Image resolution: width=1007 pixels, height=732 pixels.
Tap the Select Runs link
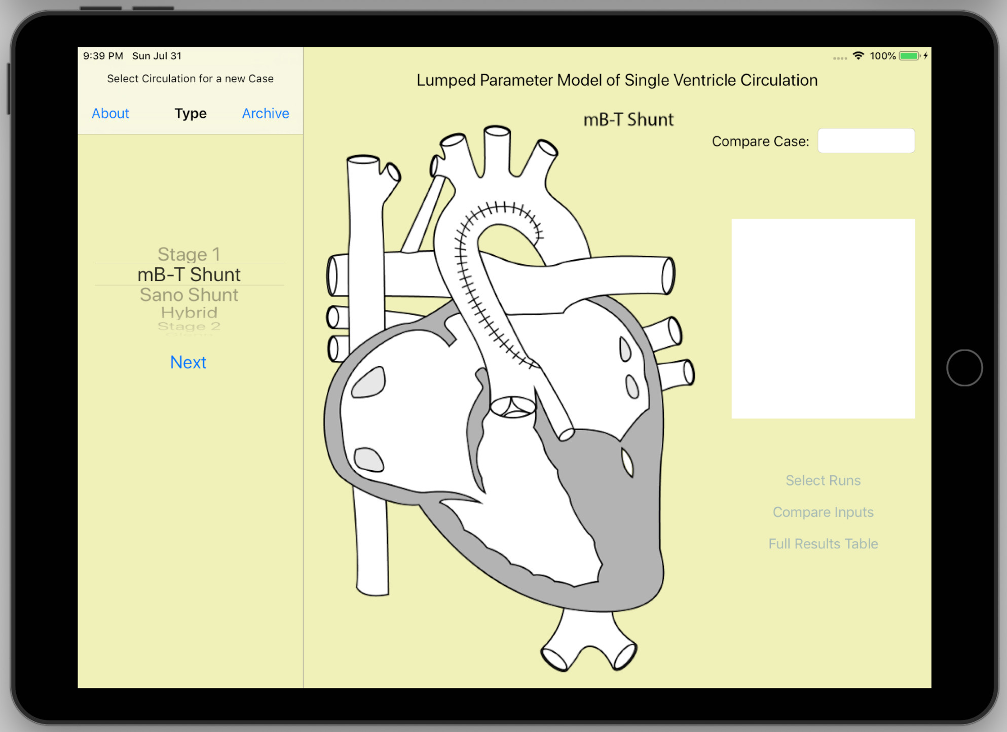823,480
